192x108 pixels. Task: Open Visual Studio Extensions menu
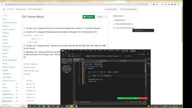click(111, 50)
